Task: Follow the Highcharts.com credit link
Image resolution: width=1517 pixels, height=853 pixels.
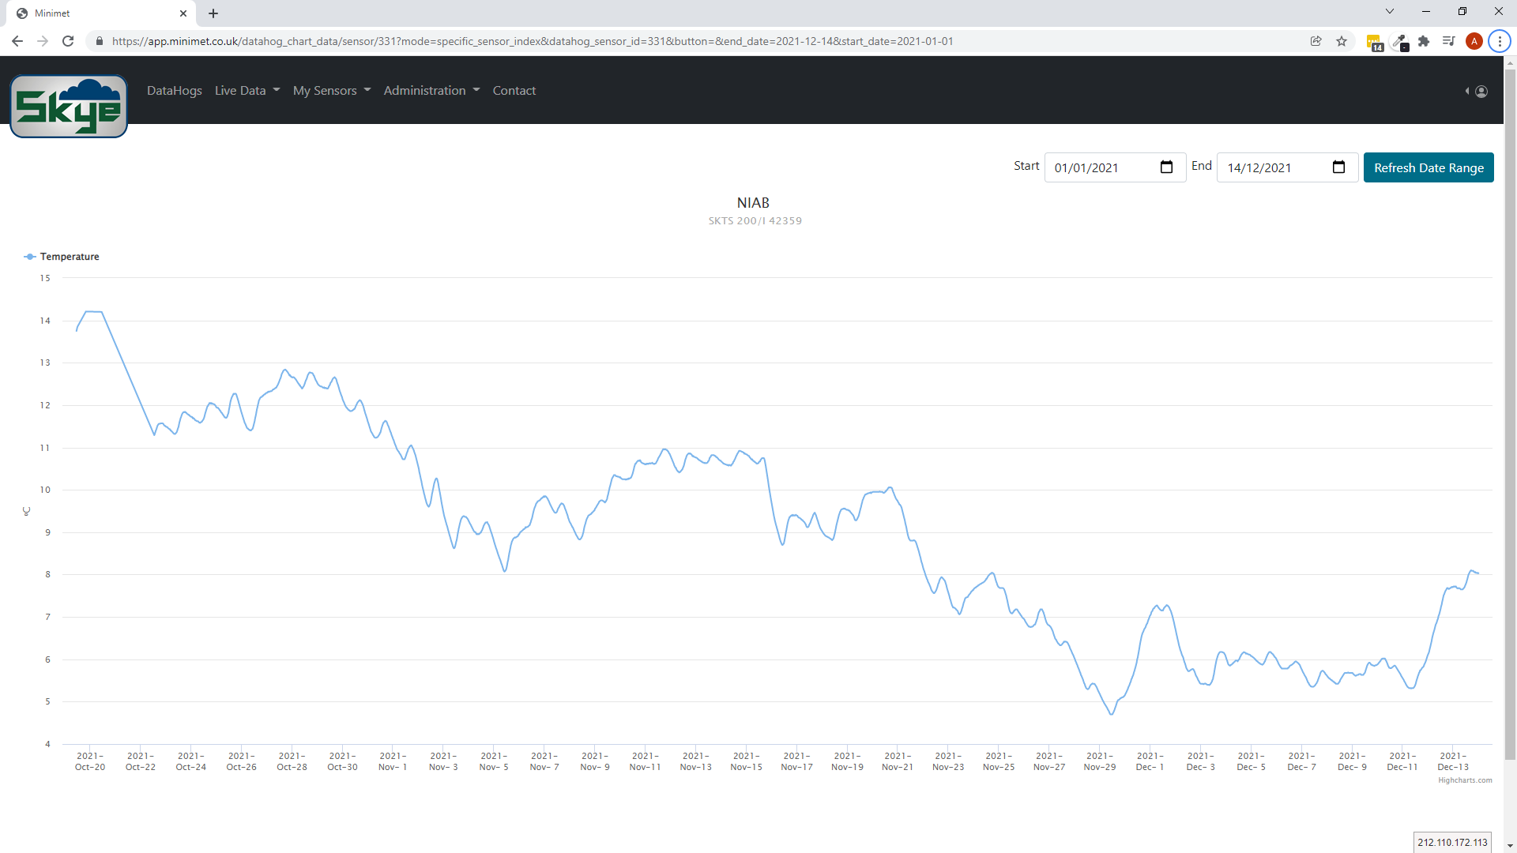Action: click(1464, 780)
